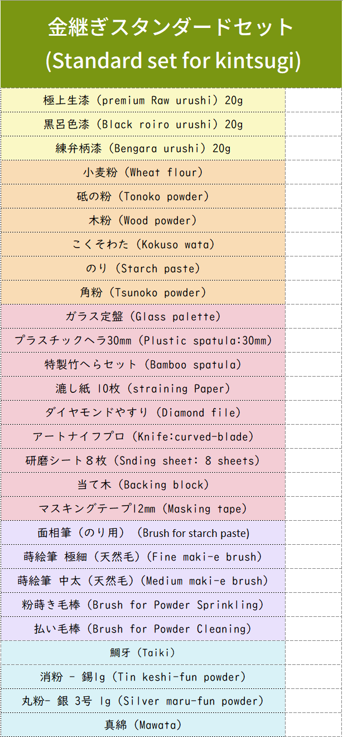This screenshot has width=343, height=737.
Task: Click the empty cell beside Tsunoko powder
Action: coord(314,292)
